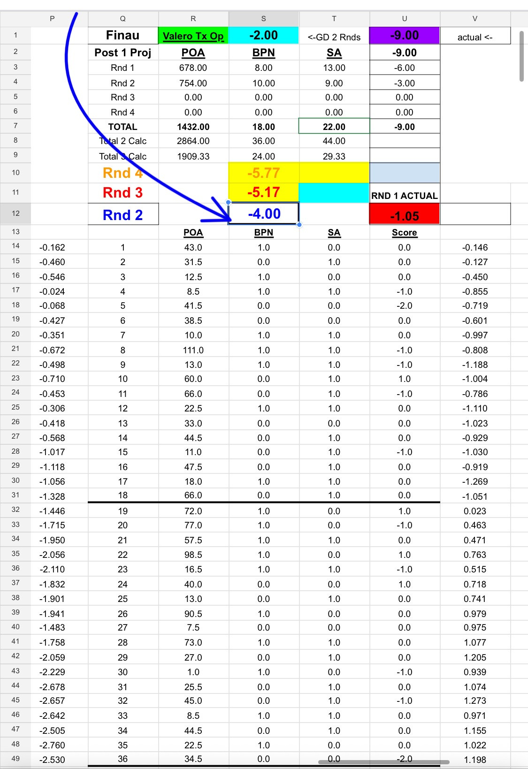528x769 pixels.
Task: Click the 'Rnd 1' label cell
Action: point(122,68)
